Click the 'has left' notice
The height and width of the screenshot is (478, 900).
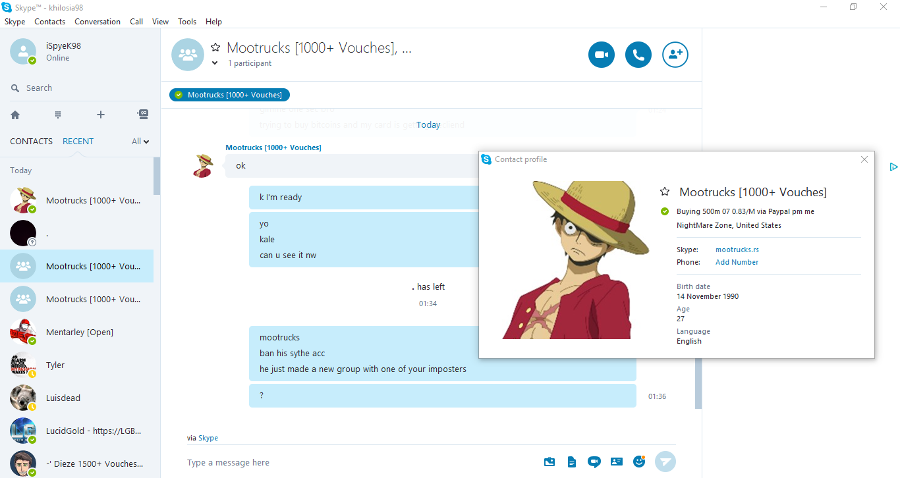(x=428, y=286)
